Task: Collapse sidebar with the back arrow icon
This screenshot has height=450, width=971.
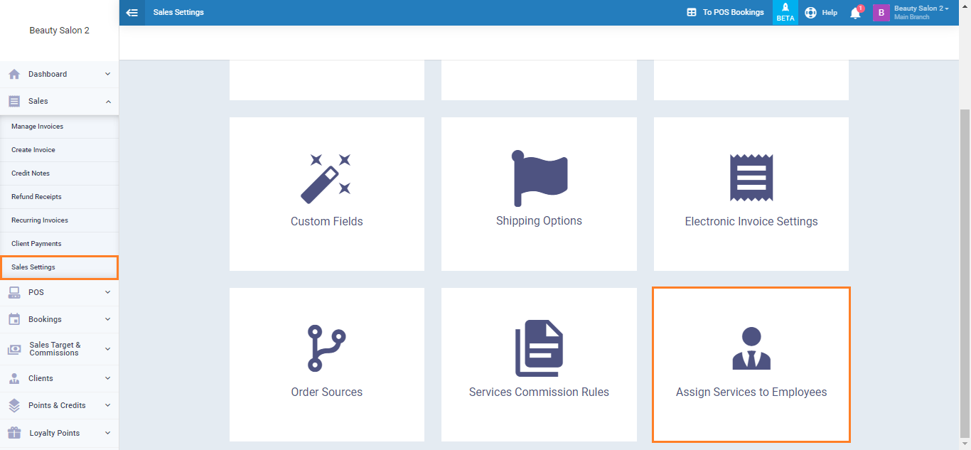Action: coord(132,12)
